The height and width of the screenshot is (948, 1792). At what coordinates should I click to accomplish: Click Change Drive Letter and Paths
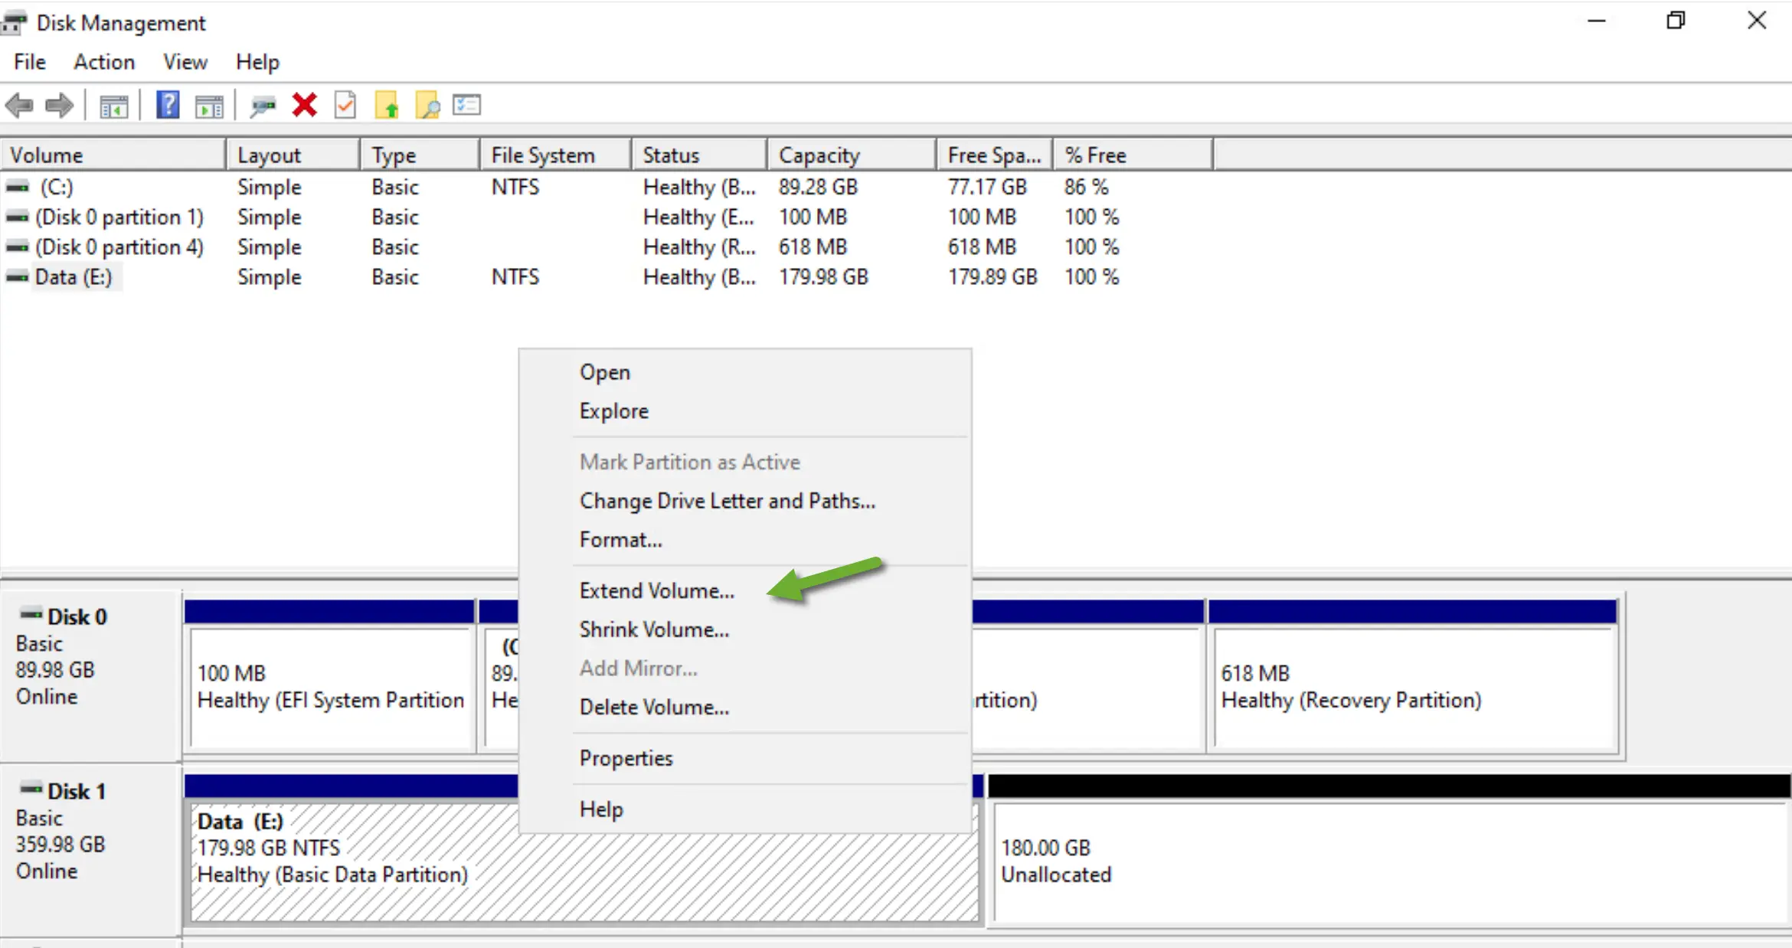[727, 501]
